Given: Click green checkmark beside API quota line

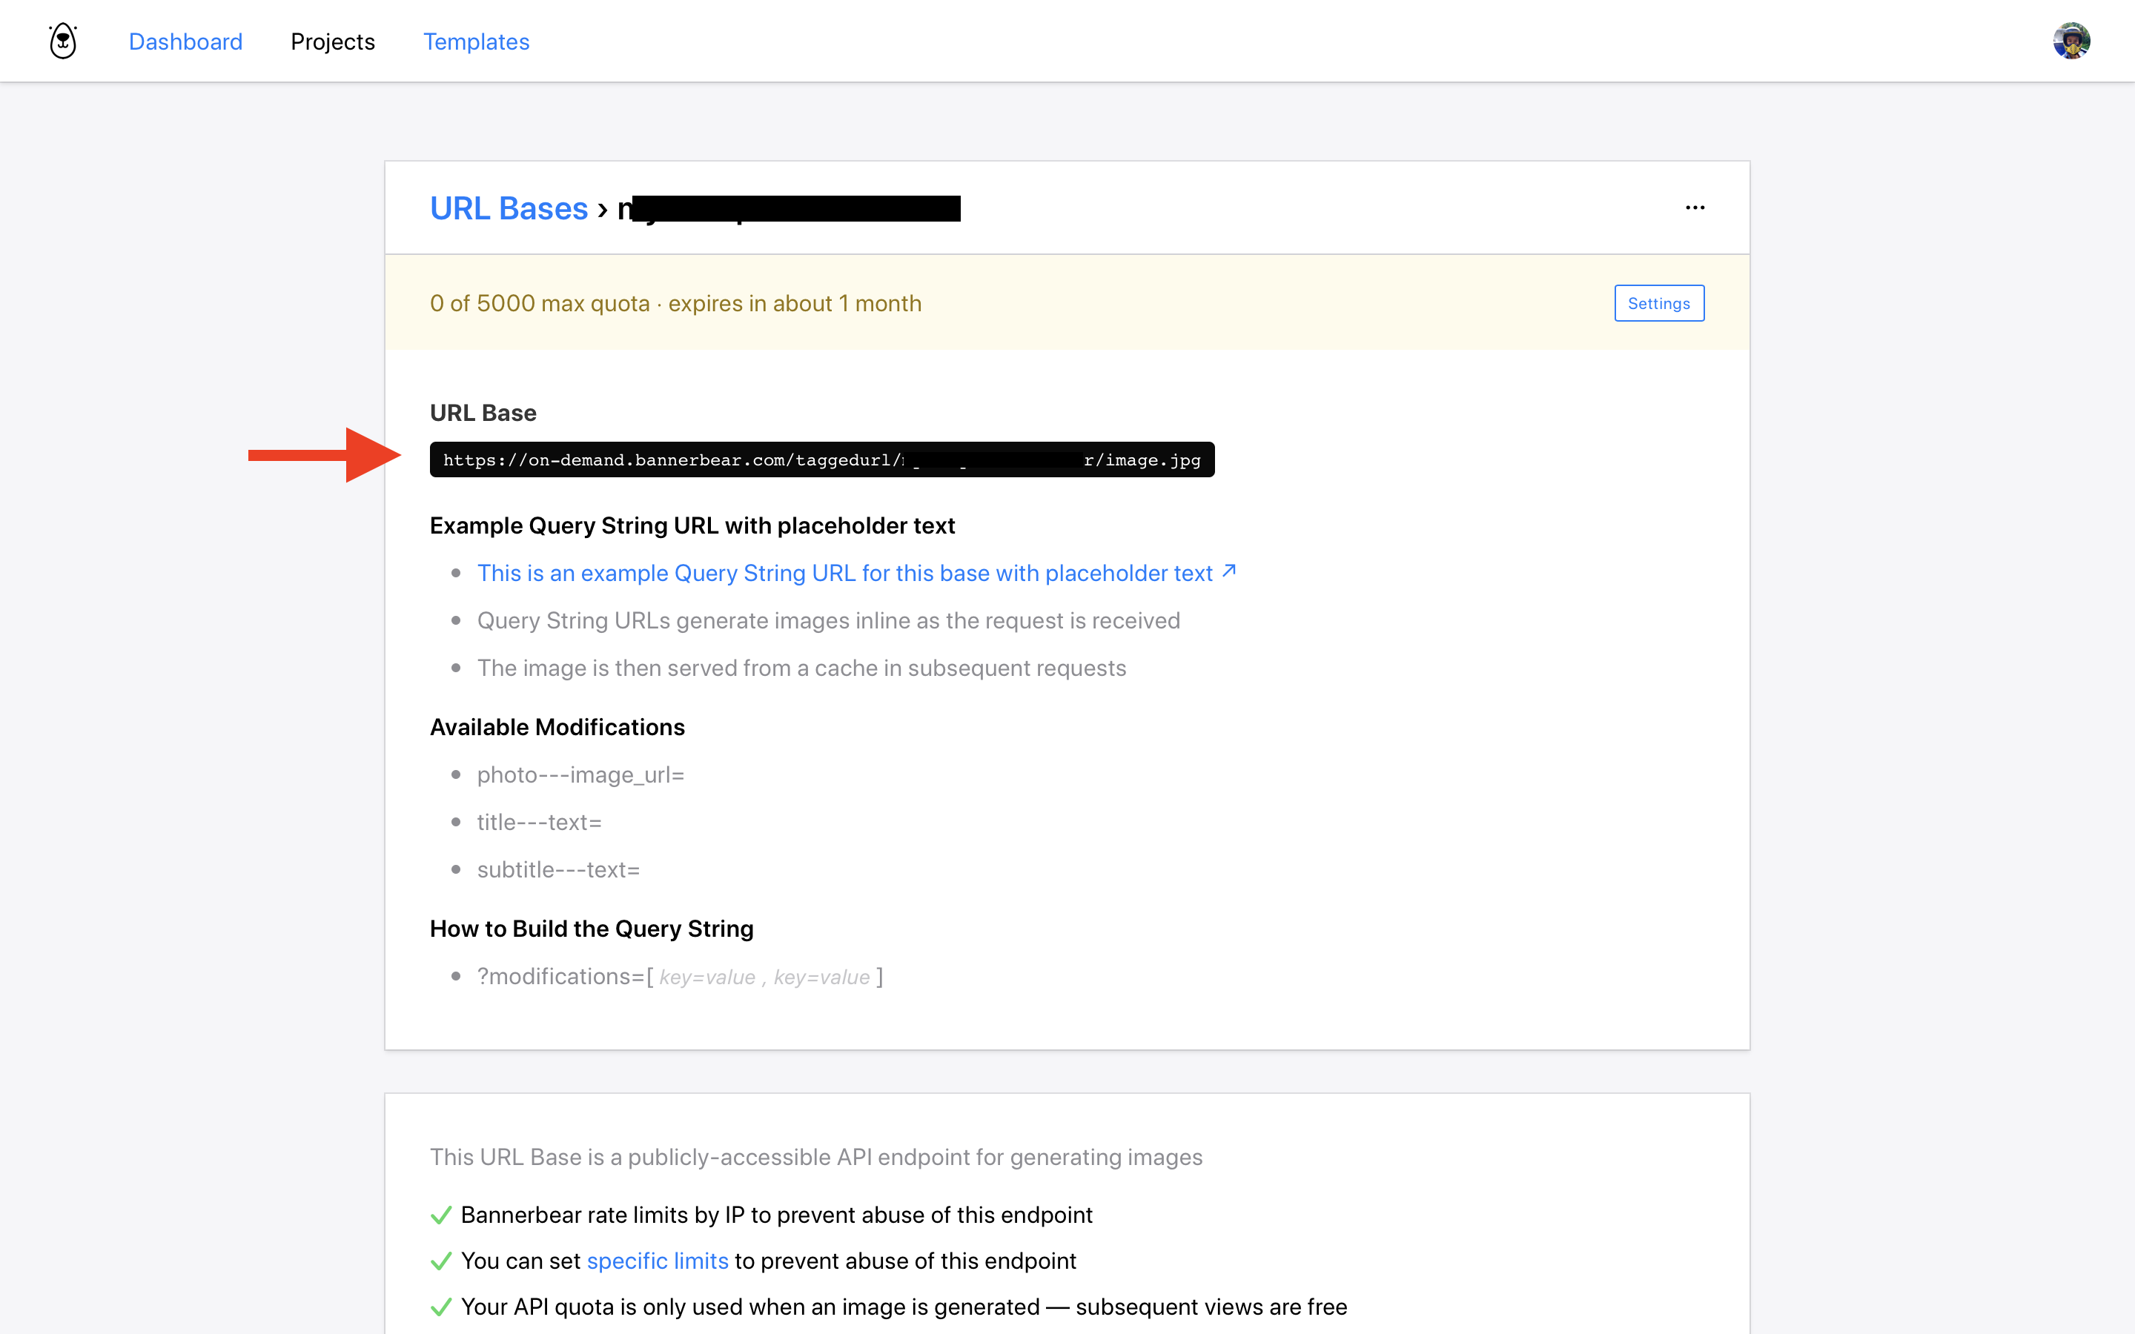Looking at the screenshot, I should pyautogui.click(x=441, y=1307).
